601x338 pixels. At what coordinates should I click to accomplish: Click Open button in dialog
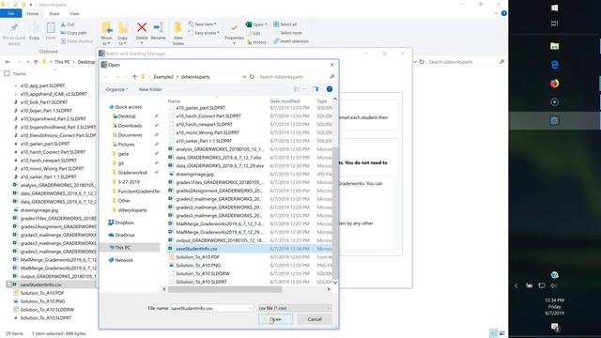(x=275, y=319)
